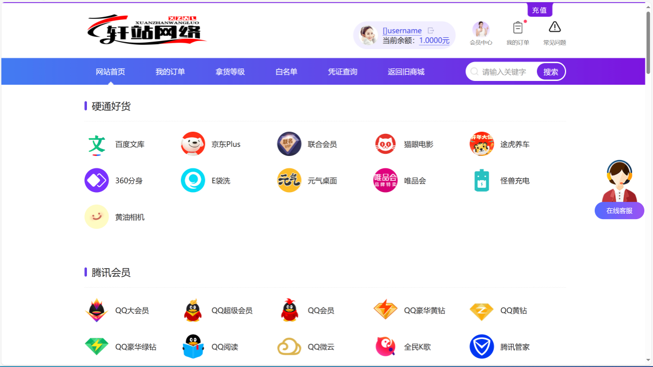This screenshot has height=367, width=653.
Task: Open the 充值 recharge button
Action: click(539, 10)
